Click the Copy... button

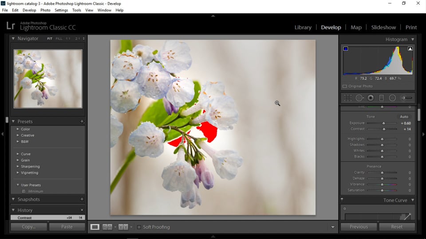click(29, 227)
